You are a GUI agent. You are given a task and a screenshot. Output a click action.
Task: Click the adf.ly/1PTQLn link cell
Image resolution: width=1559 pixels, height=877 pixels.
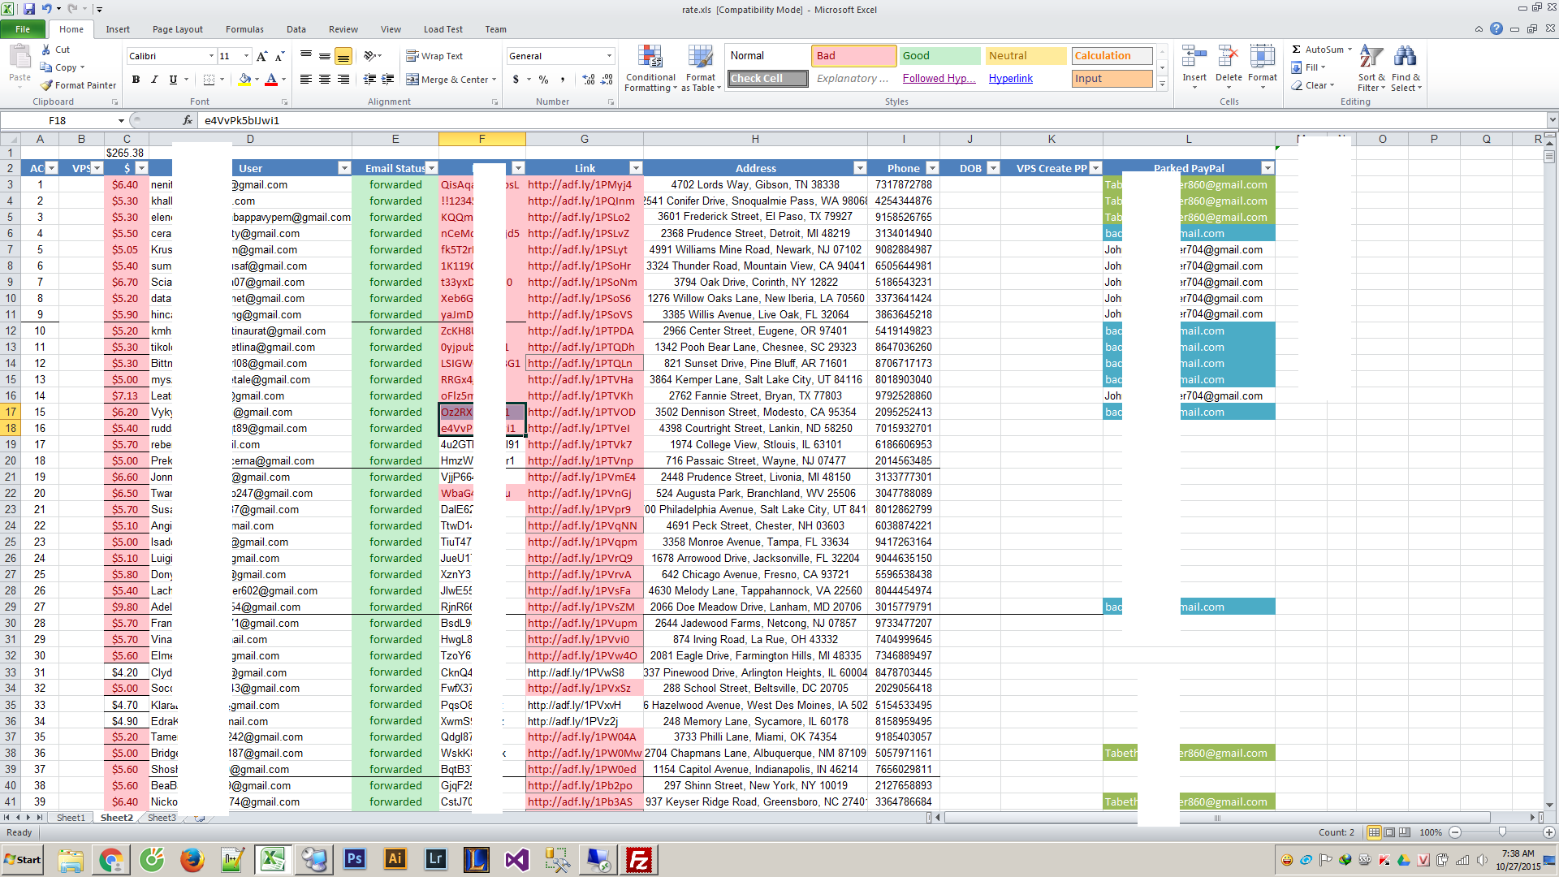coord(584,363)
